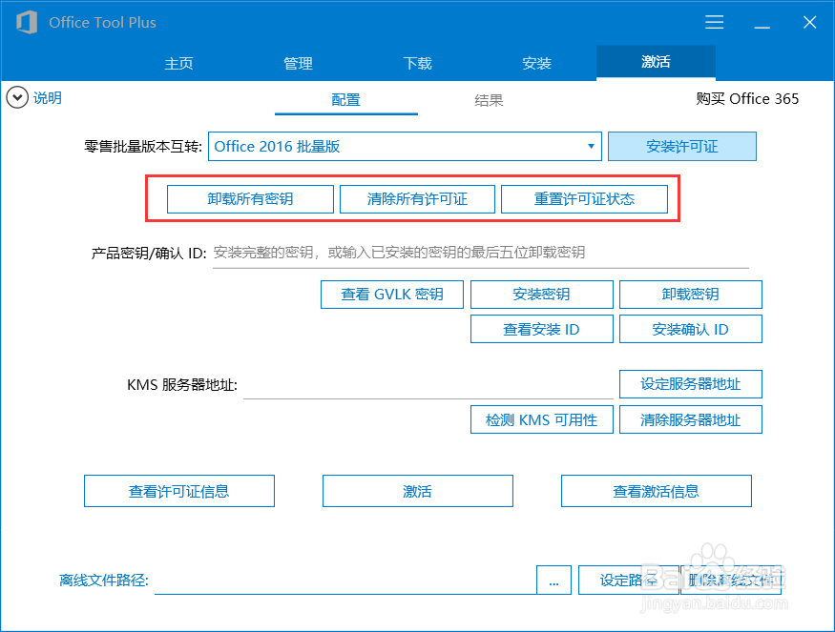The height and width of the screenshot is (632, 835).
Task: Click the 查看安装 ID button
Action: (542, 329)
